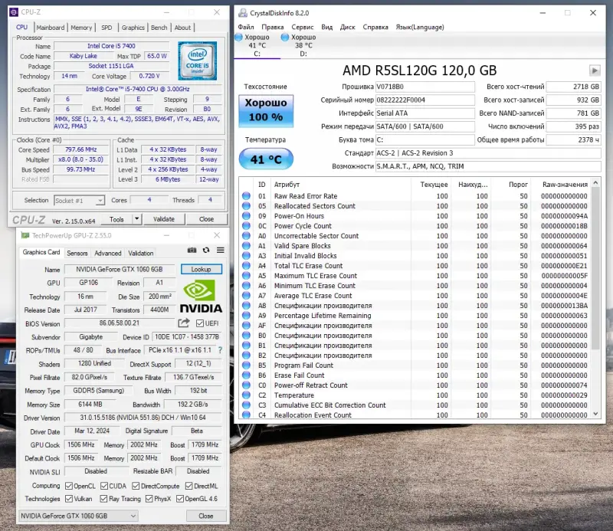Toggle the CUDA checkbox
This screenshot has width=613, height=531.
[103, 486]
